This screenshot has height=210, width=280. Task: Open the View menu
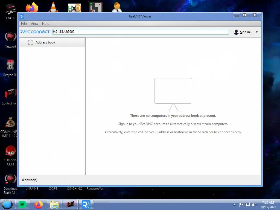34,24
